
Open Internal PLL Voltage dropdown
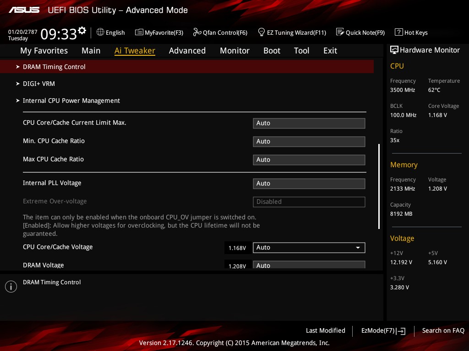point(309,184)
